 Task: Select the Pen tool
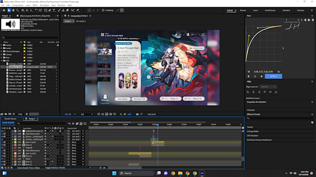click(x=50, y=10)
